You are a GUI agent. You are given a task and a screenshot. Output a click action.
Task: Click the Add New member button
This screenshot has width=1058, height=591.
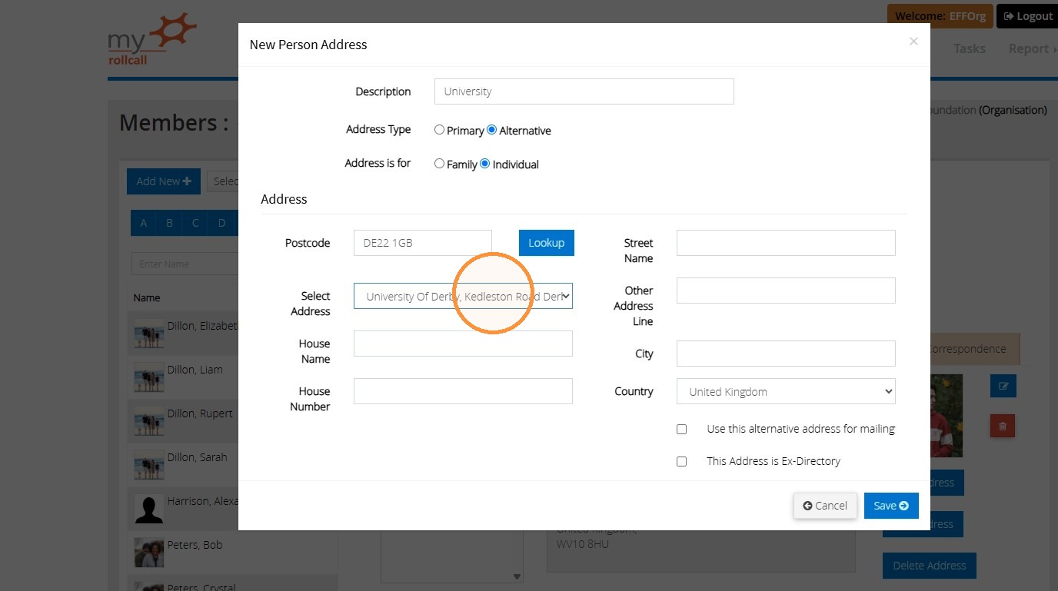click(164, 181)
